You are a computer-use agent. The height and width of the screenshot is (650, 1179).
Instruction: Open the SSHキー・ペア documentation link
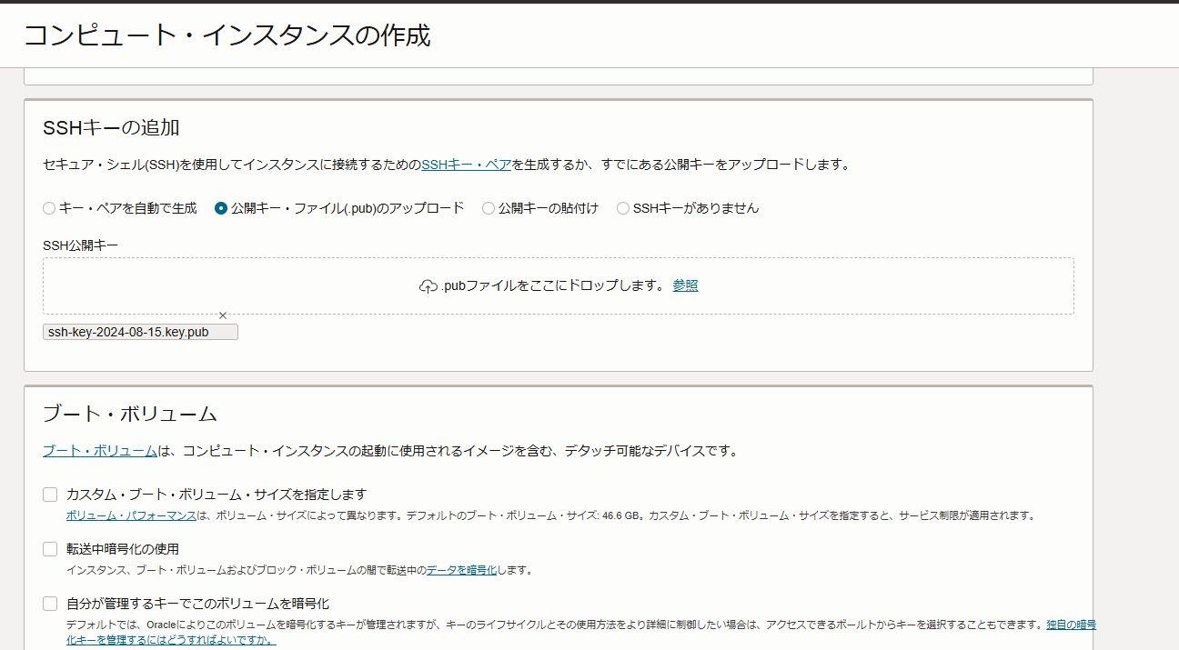[466, 164]
